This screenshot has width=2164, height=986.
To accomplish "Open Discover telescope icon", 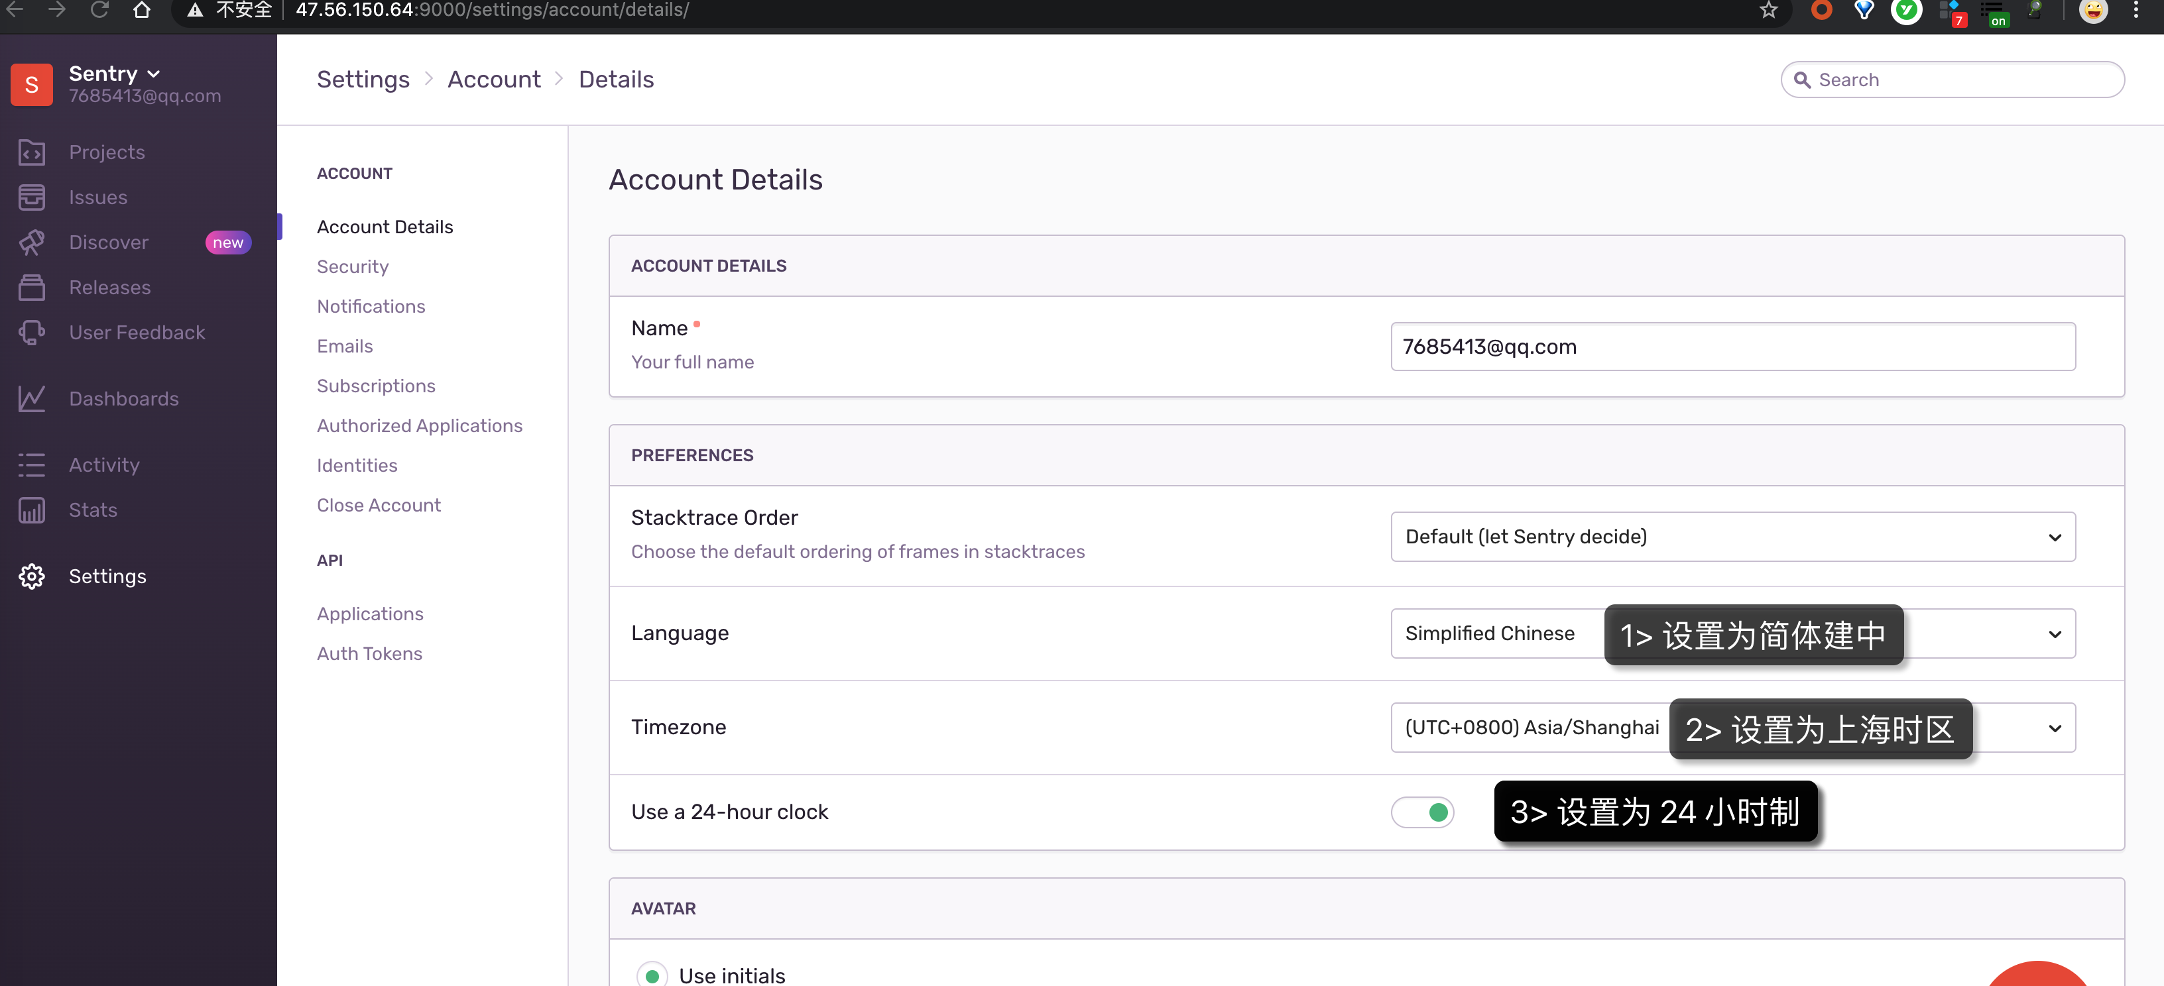I will [x=32, y=242].
